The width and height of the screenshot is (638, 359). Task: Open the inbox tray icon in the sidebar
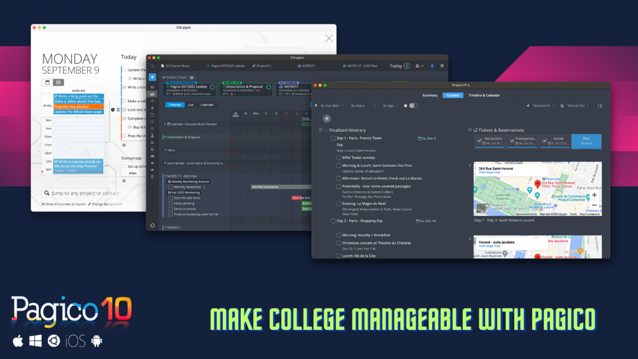click(153, 87)
